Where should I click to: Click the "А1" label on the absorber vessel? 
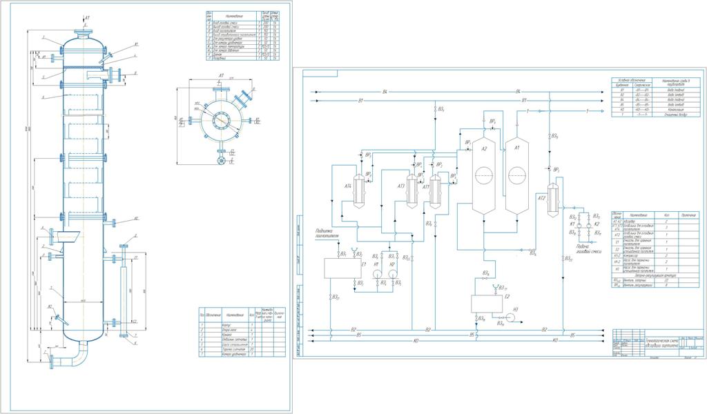pos(517,148)
